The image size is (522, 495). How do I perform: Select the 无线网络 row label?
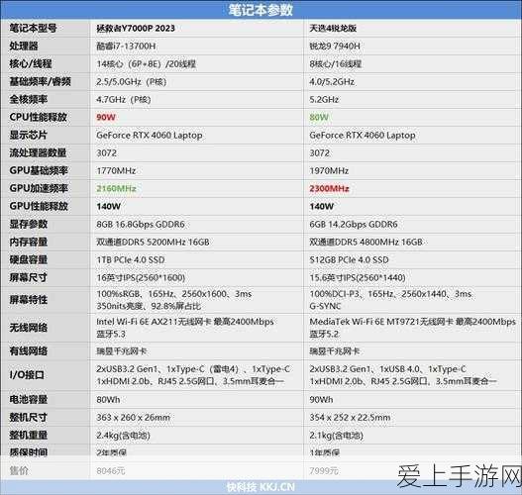pyautogui.click(x=29, y=328)
